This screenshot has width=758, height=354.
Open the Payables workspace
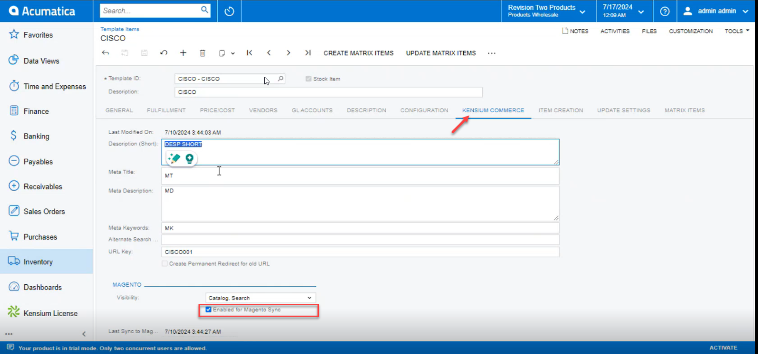[x=38, y=162]
